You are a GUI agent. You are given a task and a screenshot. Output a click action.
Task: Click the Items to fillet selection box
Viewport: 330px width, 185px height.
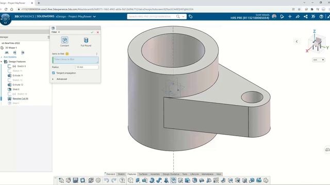tap(75, 60)
